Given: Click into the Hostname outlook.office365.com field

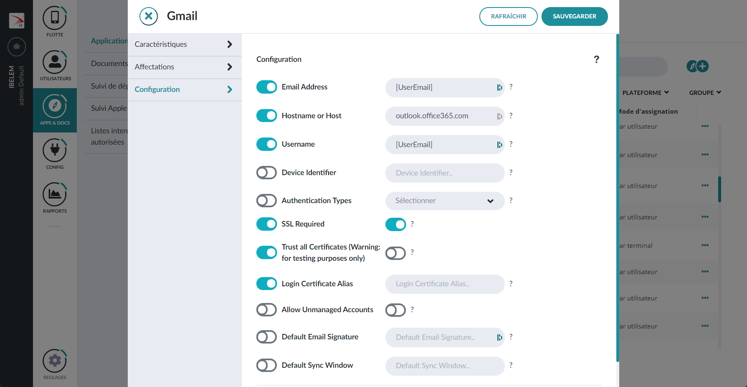Looking at the screenshot, I should click(445, 116).
